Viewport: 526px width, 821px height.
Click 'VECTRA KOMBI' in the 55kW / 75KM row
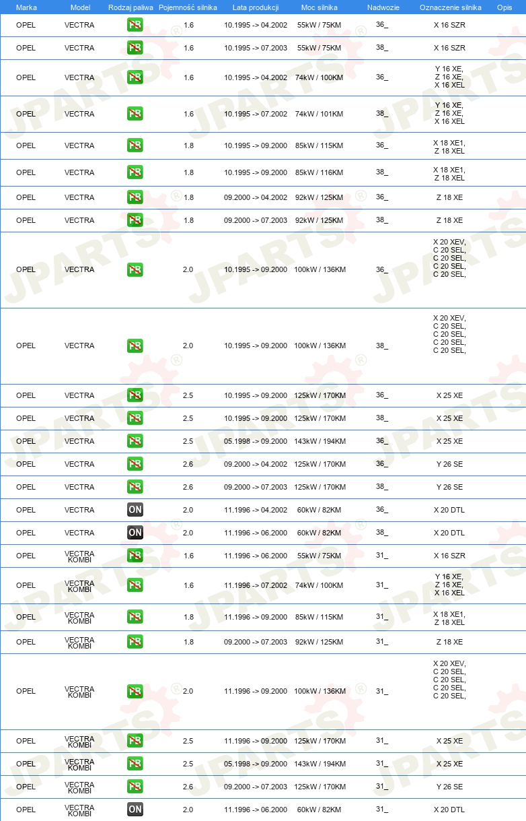79,556
